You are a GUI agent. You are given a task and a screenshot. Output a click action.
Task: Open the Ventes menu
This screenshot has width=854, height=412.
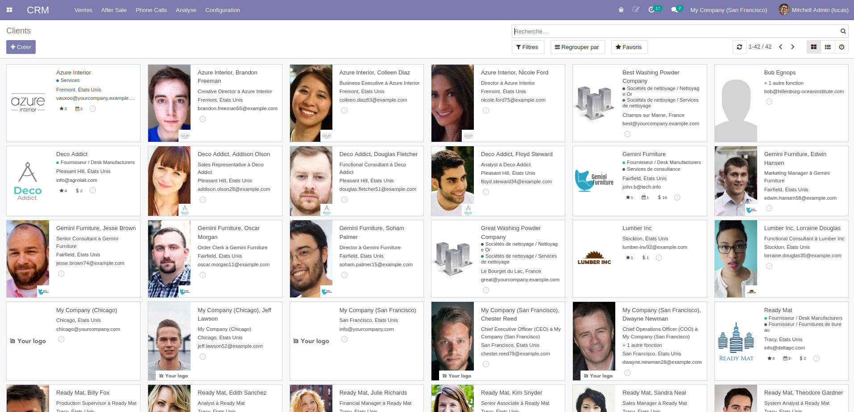(x=83, y=10)
